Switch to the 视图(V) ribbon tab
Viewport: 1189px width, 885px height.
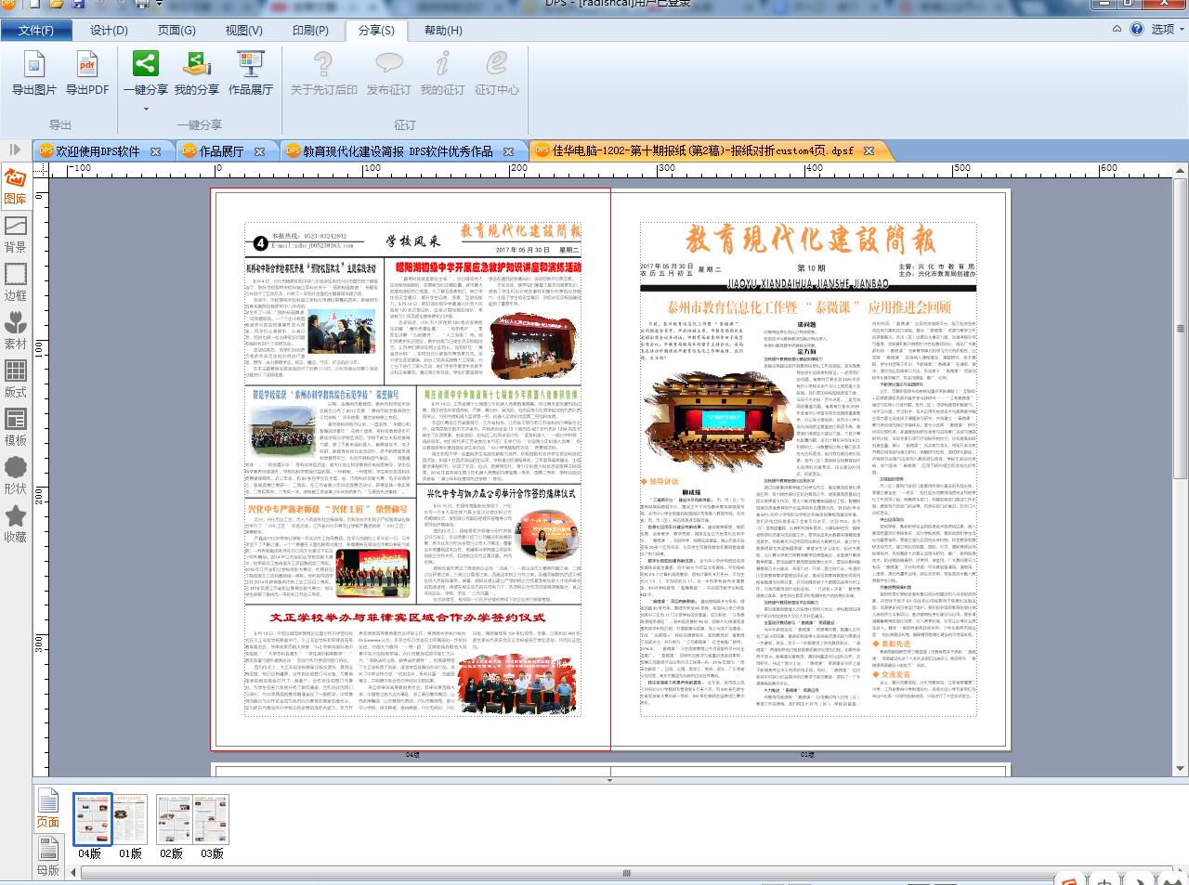click(243, 30)
